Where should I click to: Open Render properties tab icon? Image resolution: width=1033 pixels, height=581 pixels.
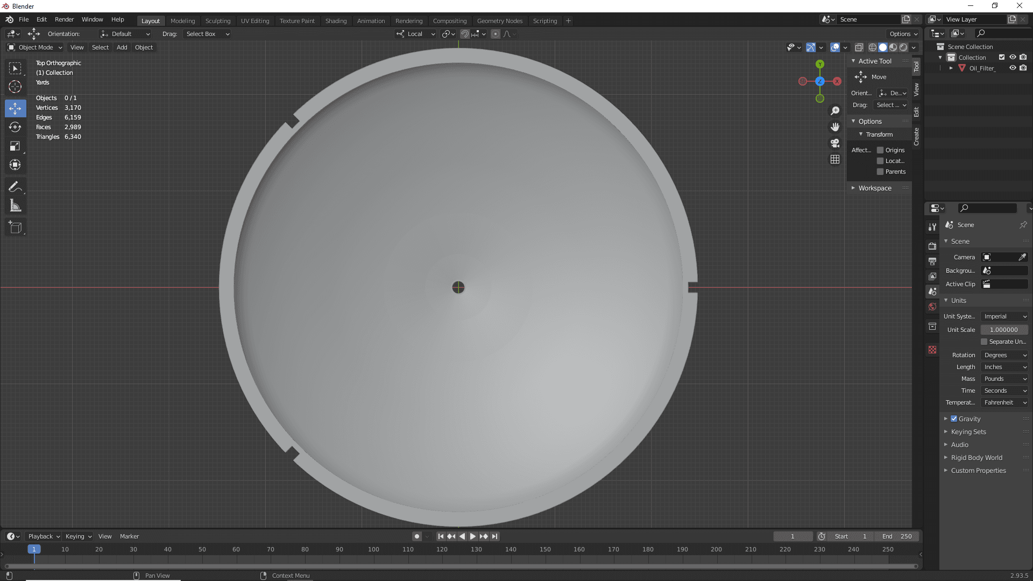(932, 246)
